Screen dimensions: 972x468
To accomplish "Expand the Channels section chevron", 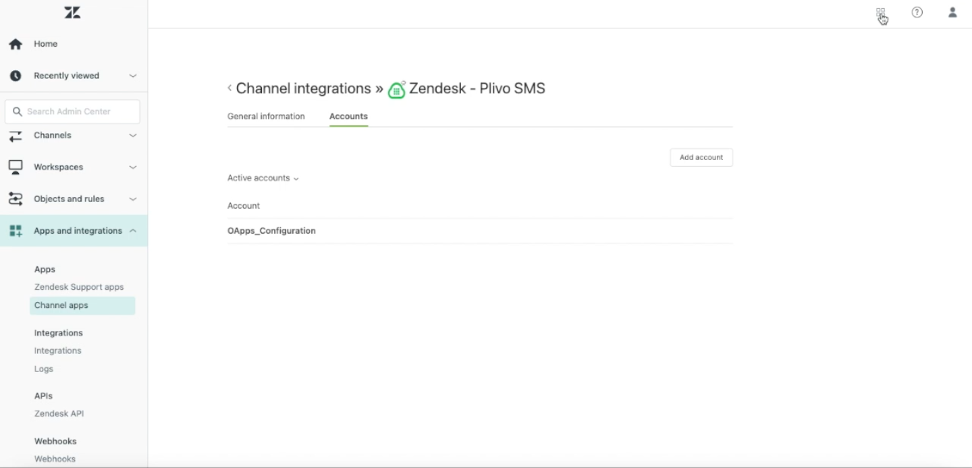I will pyautogui.click(x=133, y=135).
